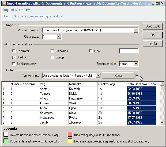Click the cell with name Anna
166x147 pixels.
(54, 108)
